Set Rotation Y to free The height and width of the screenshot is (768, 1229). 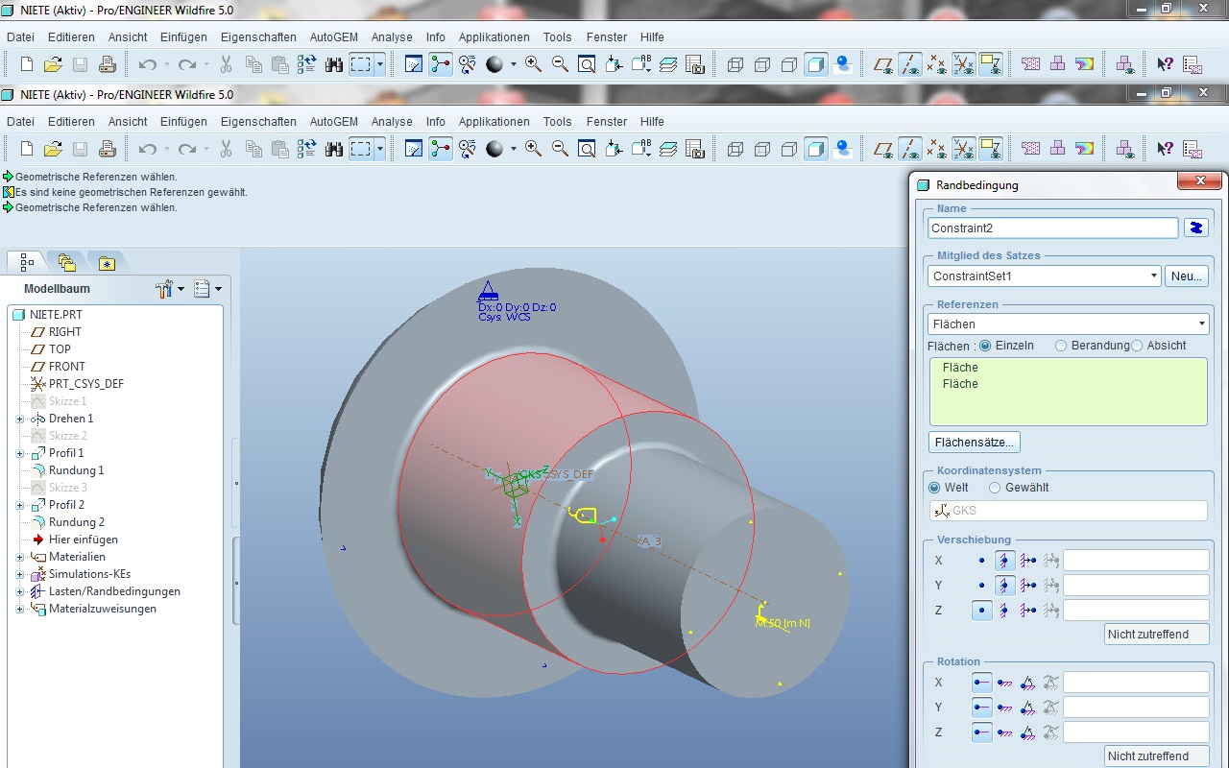[x=981, y=708]
